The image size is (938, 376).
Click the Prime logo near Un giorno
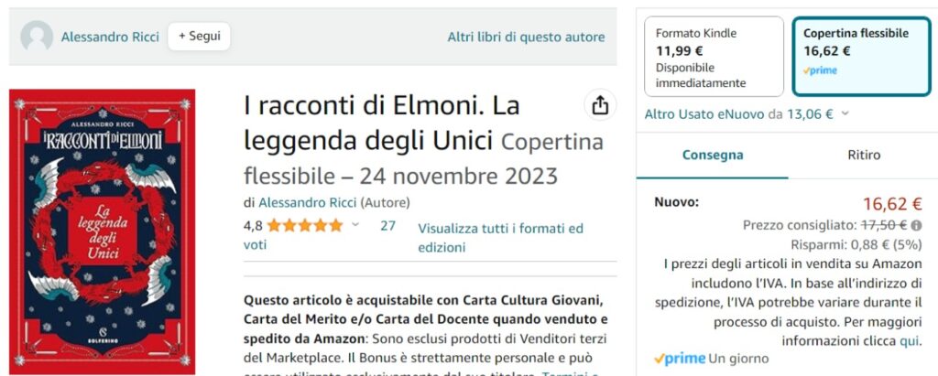coord(679,359)
